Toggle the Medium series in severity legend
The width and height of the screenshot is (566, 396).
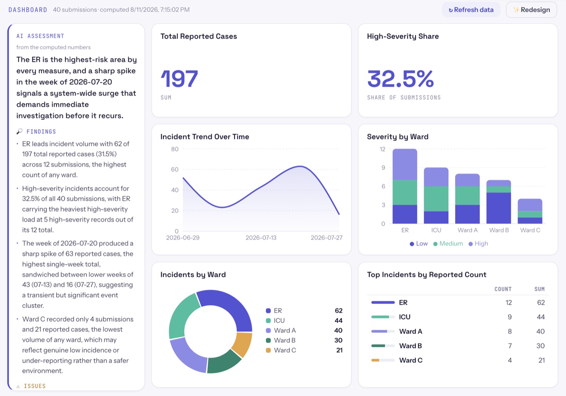tap(448, 243)
